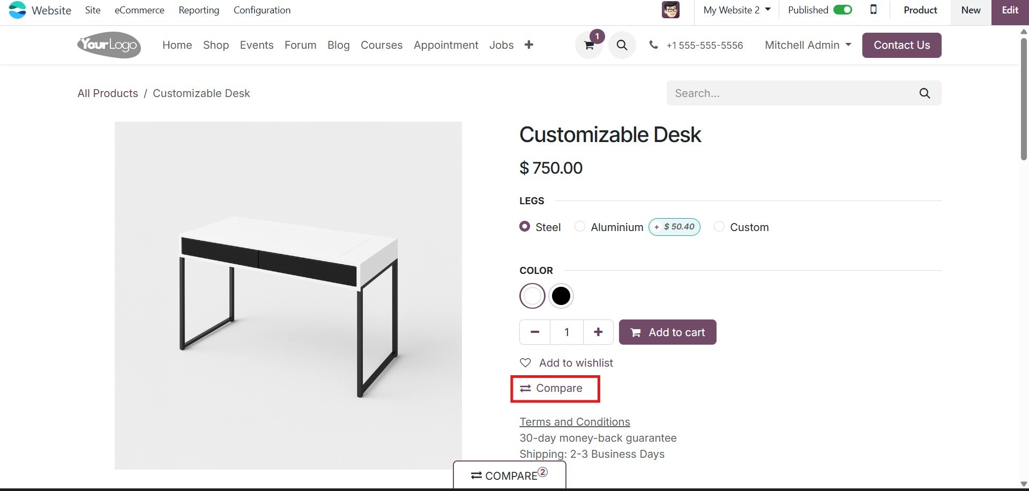Toggle mobile preview phone icon
Viewport: 1029px width, 491px height.
(x=874, y=10)
